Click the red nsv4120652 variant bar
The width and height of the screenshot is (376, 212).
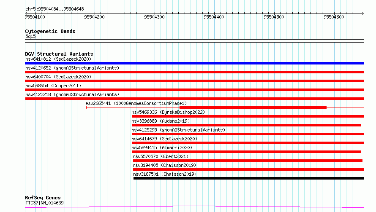[x=194, y=72]
